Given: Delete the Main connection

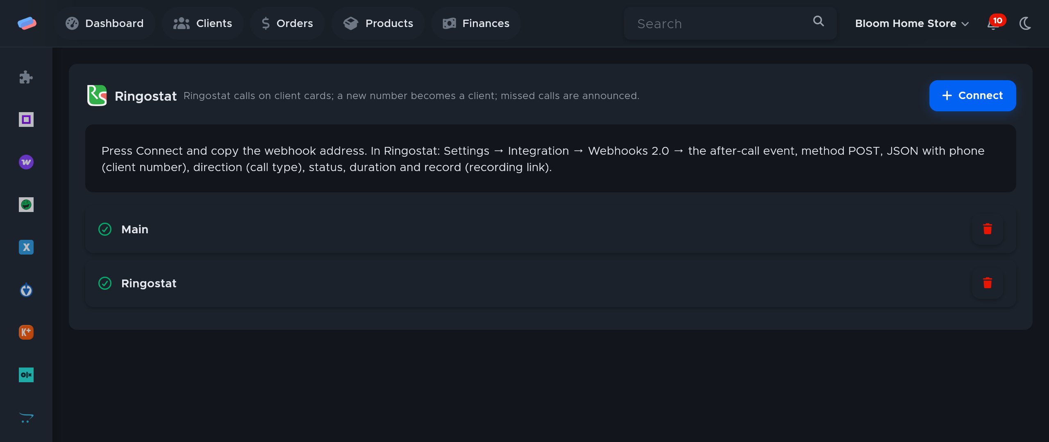Looking at the screenshot, I should 987,229.
